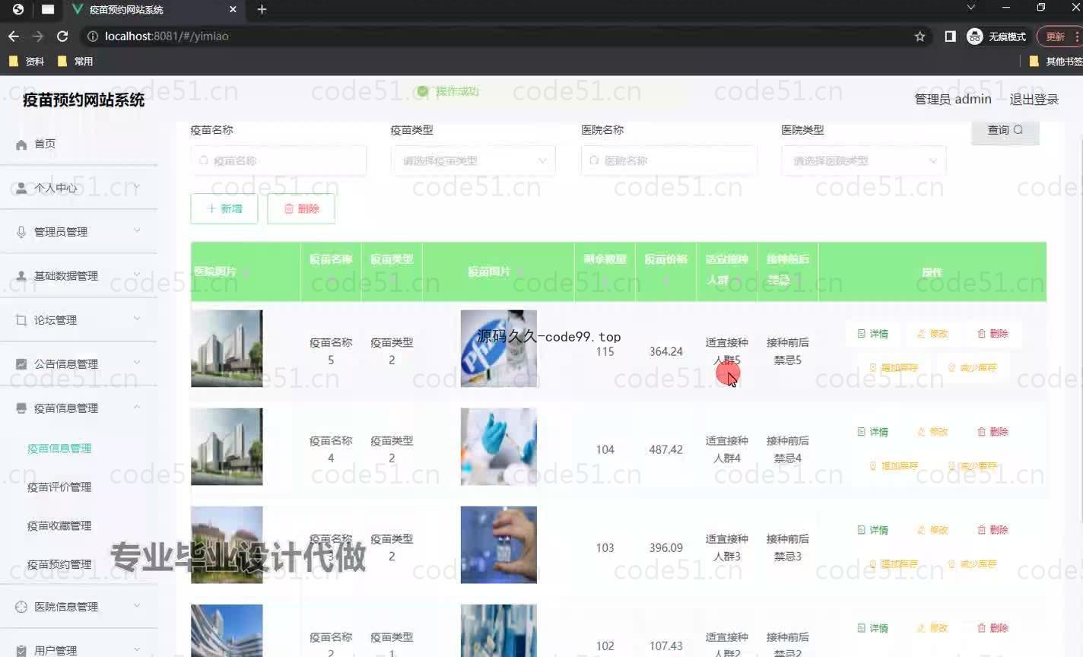Click the 用户管理 sidebar icon

click(21, 651)
